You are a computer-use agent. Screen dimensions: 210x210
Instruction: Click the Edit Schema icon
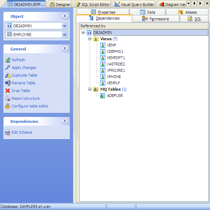tap(8, 132)
